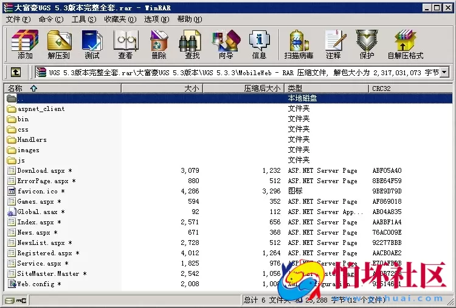Viewport: 456px width, 308px height.
Task: Run the Test (测试) archive tool
Action: 92,44
